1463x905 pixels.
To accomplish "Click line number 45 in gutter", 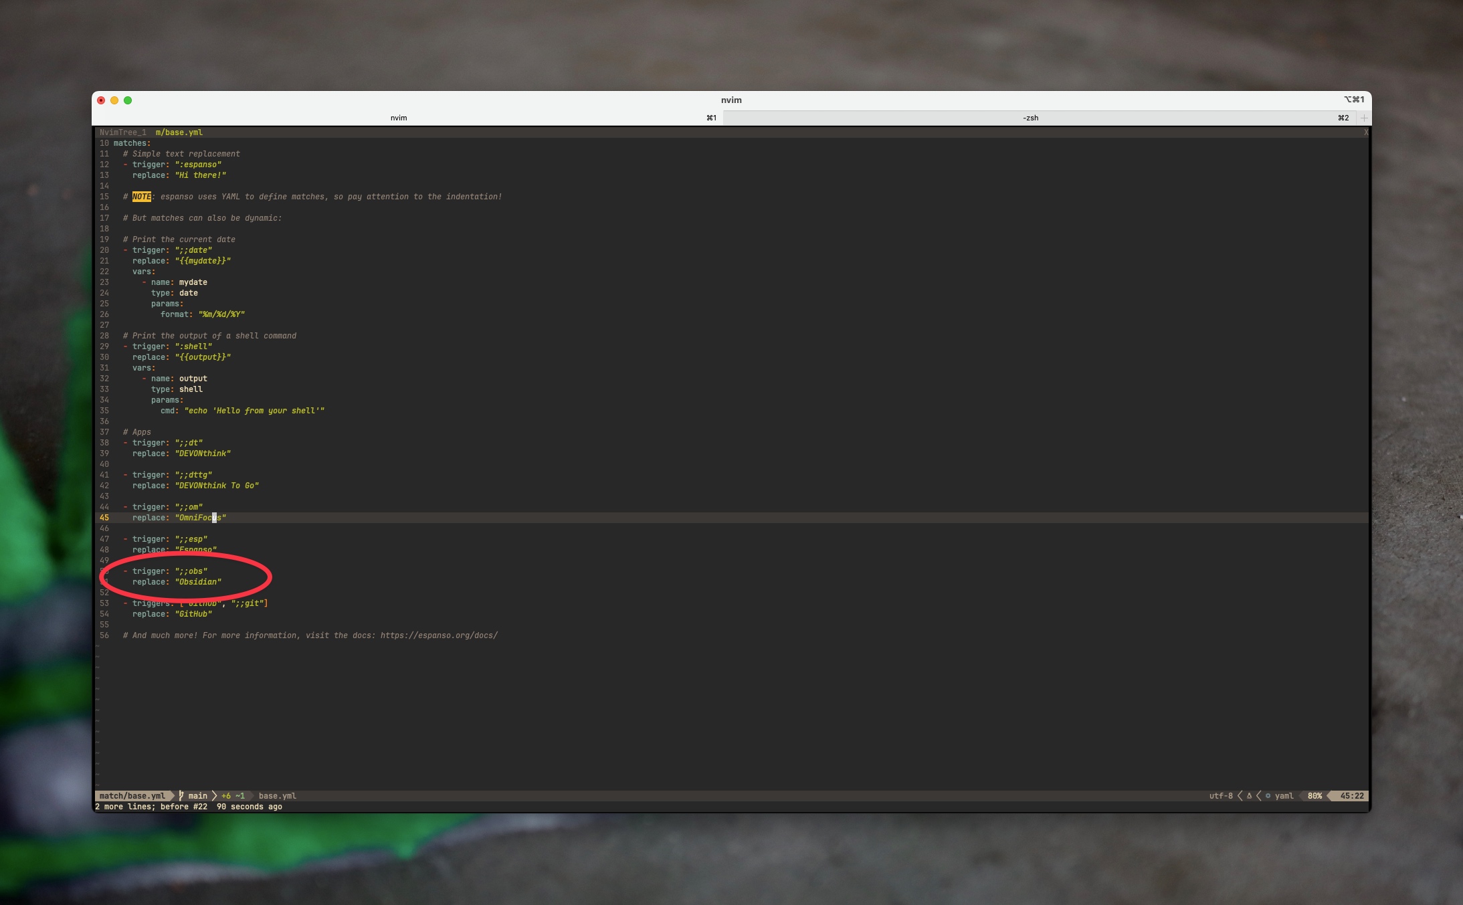I will [x=104, y=518].
